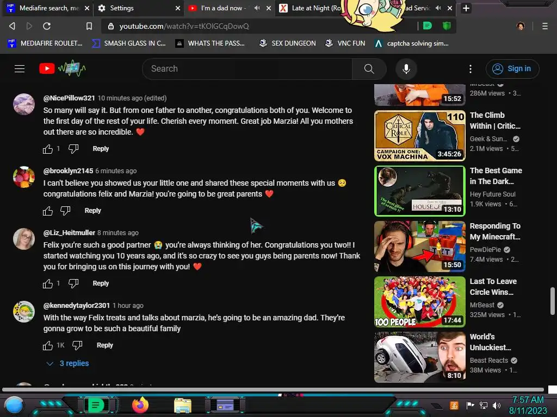Viewport: 557px width, 417px height.
Task: Like the comment by @kennedytaylor2301
Action: click(48, 346)
